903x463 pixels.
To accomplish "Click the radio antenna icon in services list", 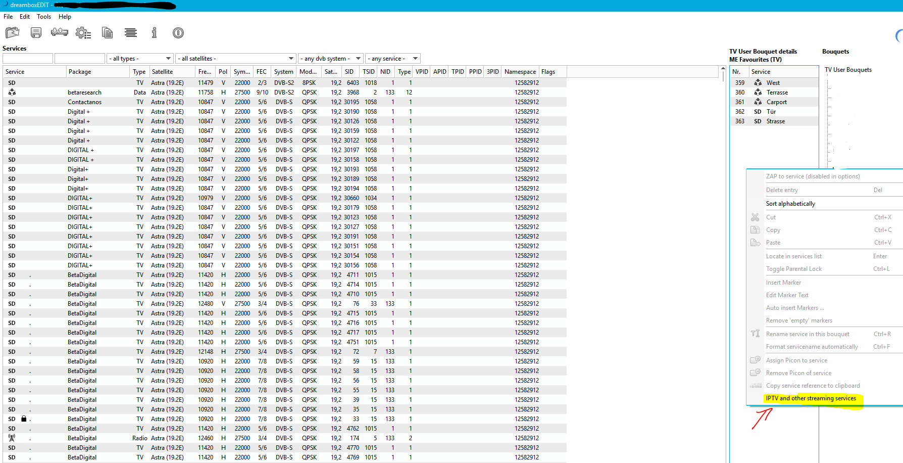I will [x=12, y=438].
